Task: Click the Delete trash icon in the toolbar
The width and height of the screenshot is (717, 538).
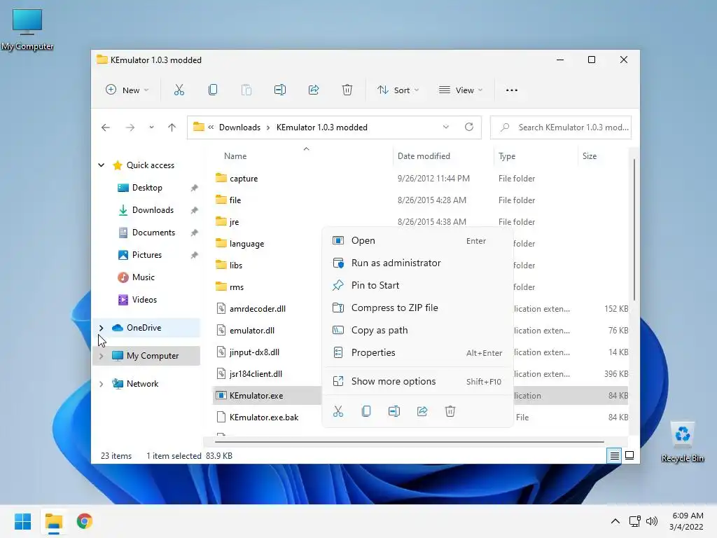Action: pyautogui.click(x=347, y=90)
